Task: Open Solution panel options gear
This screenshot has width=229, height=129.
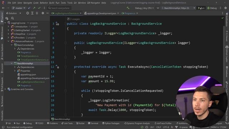Action: [43, 13]
